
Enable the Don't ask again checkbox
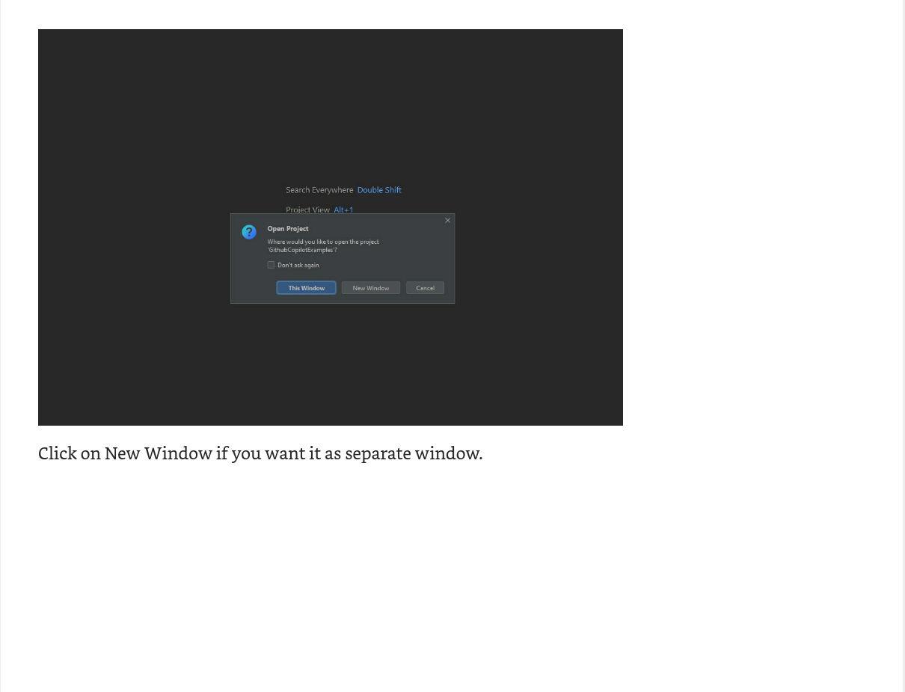point(271,265)
